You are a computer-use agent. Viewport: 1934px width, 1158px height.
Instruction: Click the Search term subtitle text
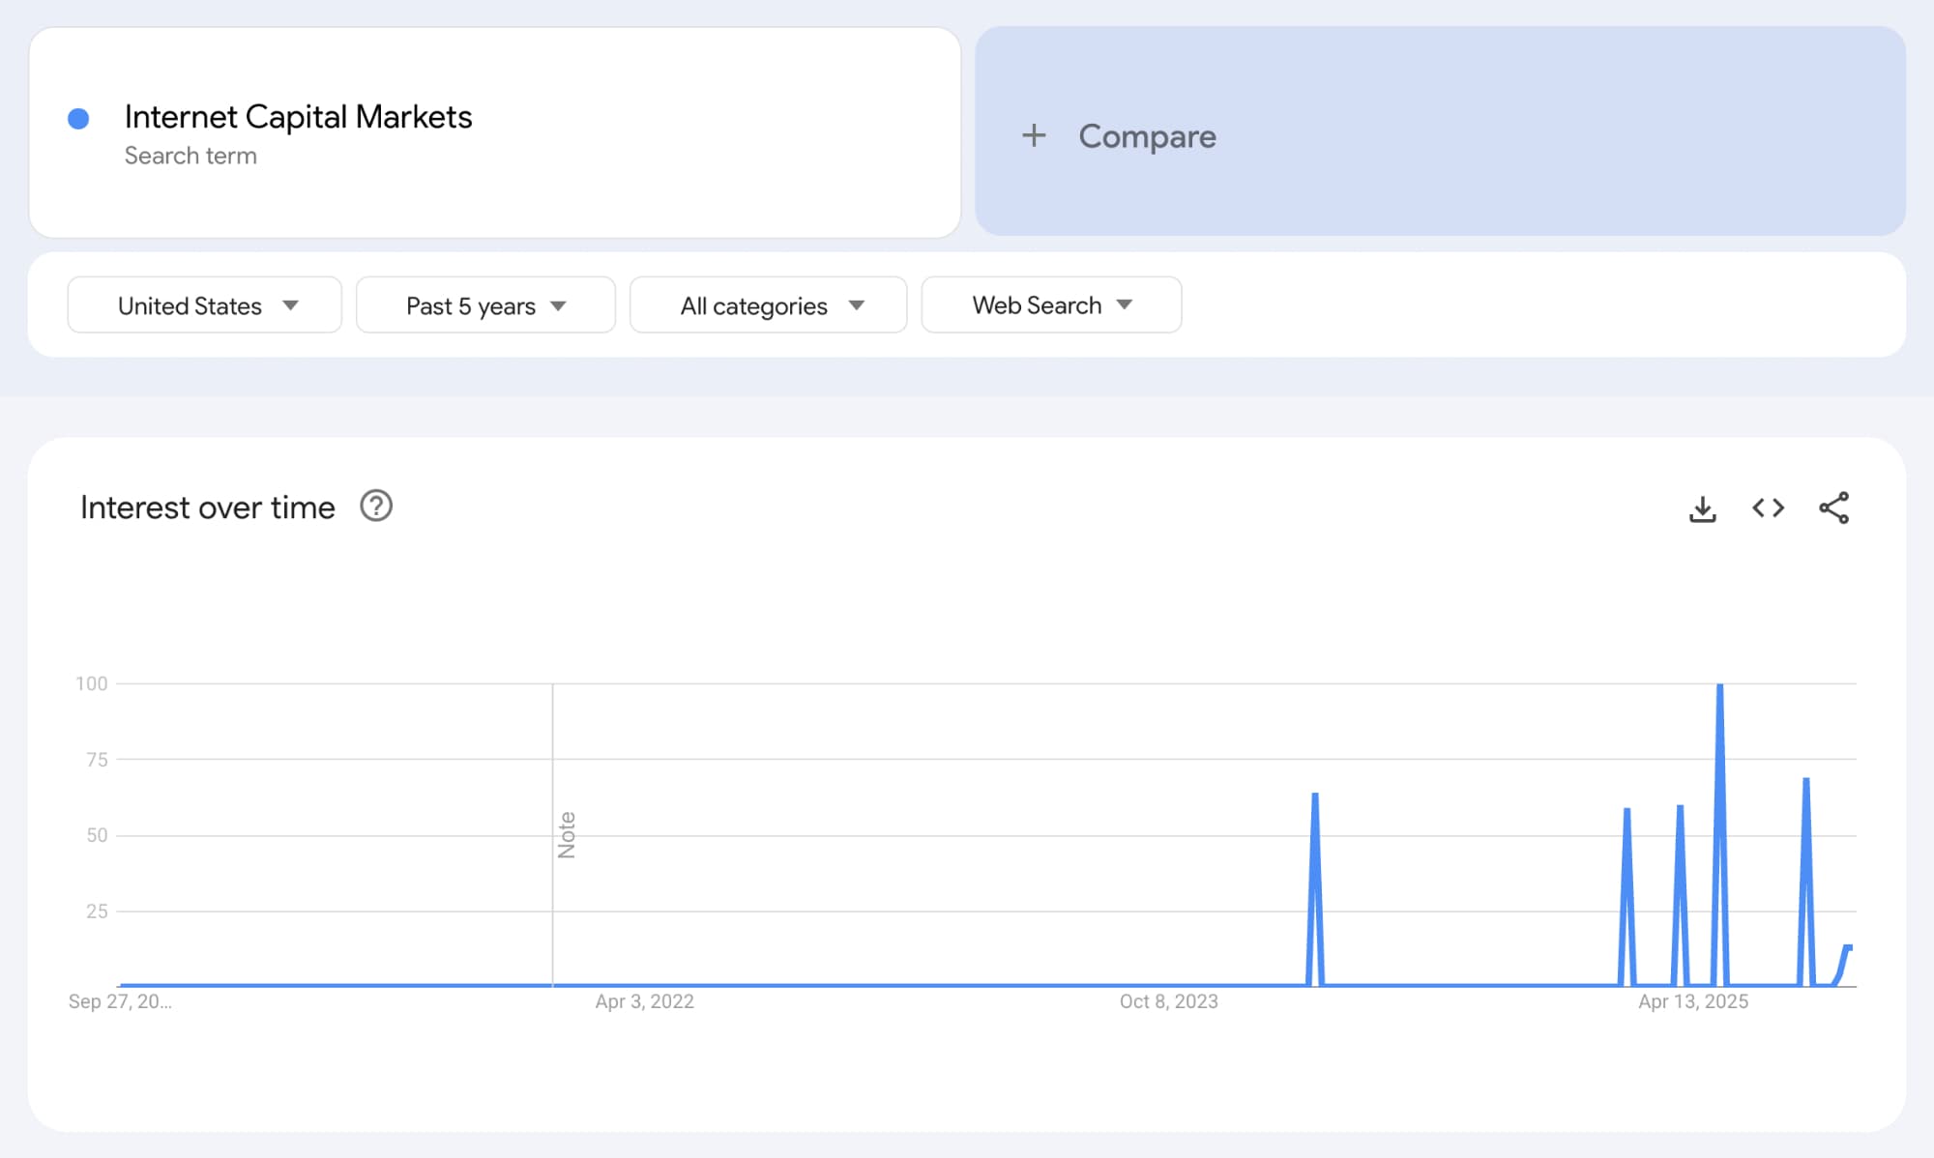(x=190, y=156)
